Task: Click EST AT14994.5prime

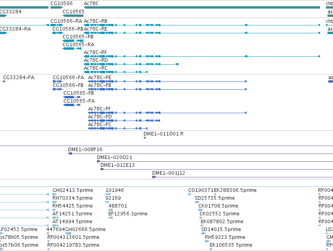Action: coord(55,226)
